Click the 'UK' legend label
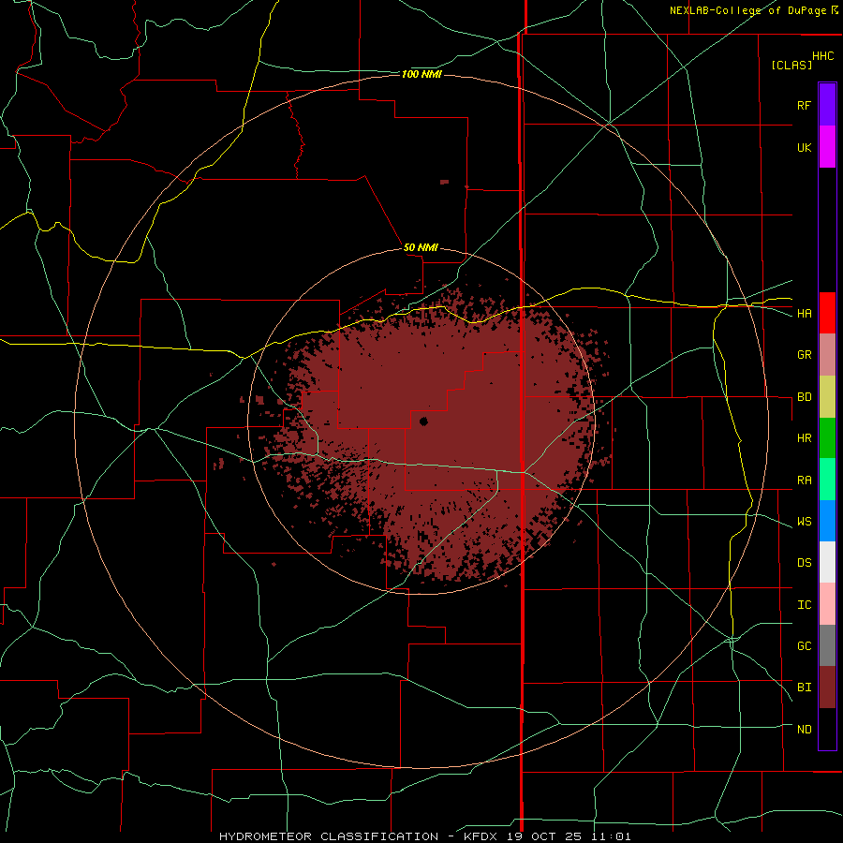 point(804,147)
